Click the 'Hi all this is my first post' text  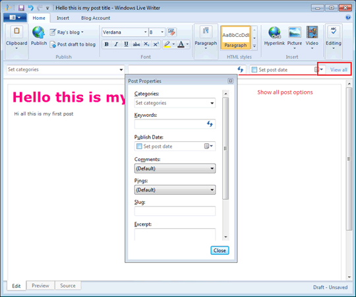tap(44, 114)
